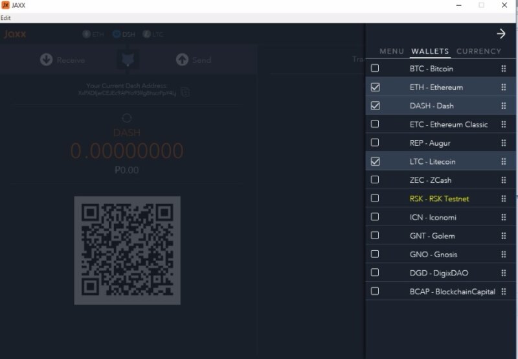
Task: Enable the BTC - Bitcoin wallet checkbox
Action: [375, 68]
